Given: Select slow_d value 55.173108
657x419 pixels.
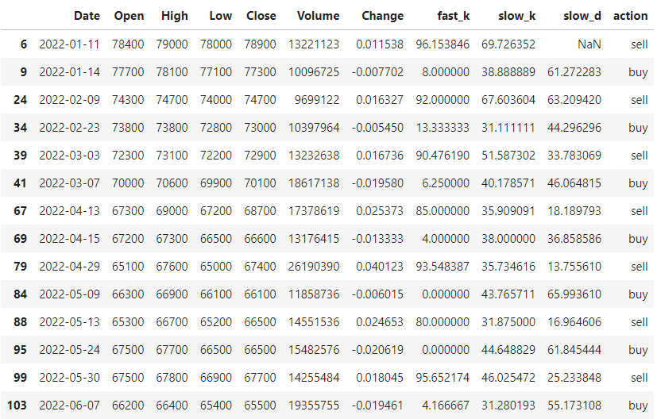Looking at the screenshot, I should pos(574,406).
